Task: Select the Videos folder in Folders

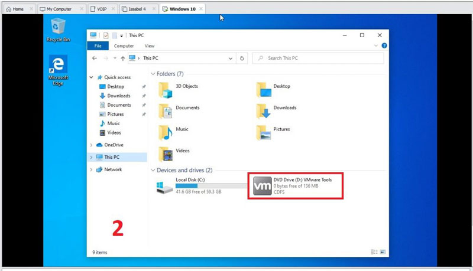Action: tap(174, 154)
